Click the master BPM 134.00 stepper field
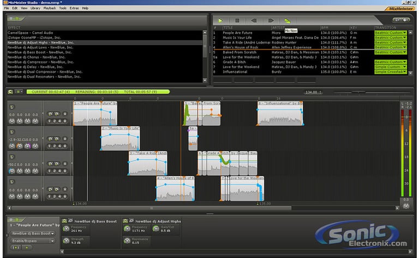 pos(314,92)
